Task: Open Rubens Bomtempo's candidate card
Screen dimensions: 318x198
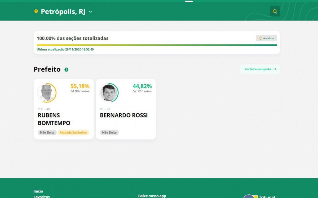Action: pos(63,109)
